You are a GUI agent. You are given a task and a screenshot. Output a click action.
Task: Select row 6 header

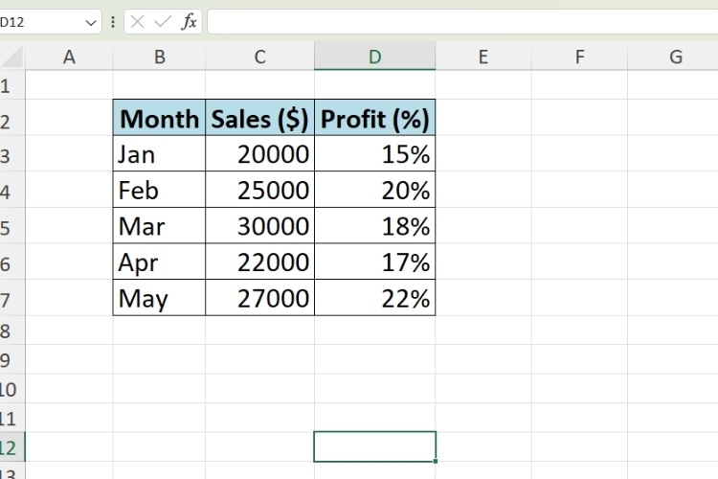click(12, 262)
